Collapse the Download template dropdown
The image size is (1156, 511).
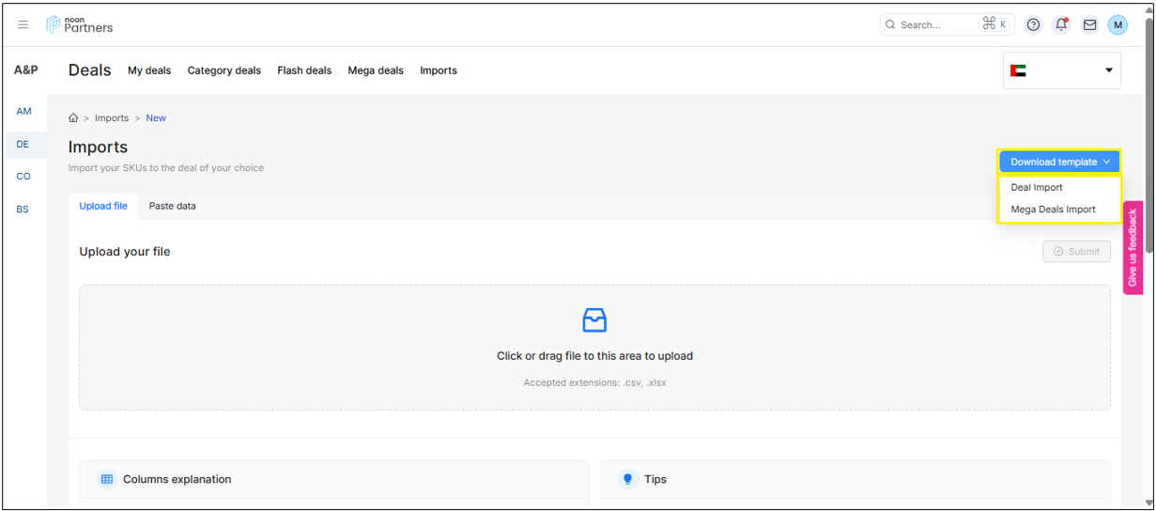click(1059, 162)
